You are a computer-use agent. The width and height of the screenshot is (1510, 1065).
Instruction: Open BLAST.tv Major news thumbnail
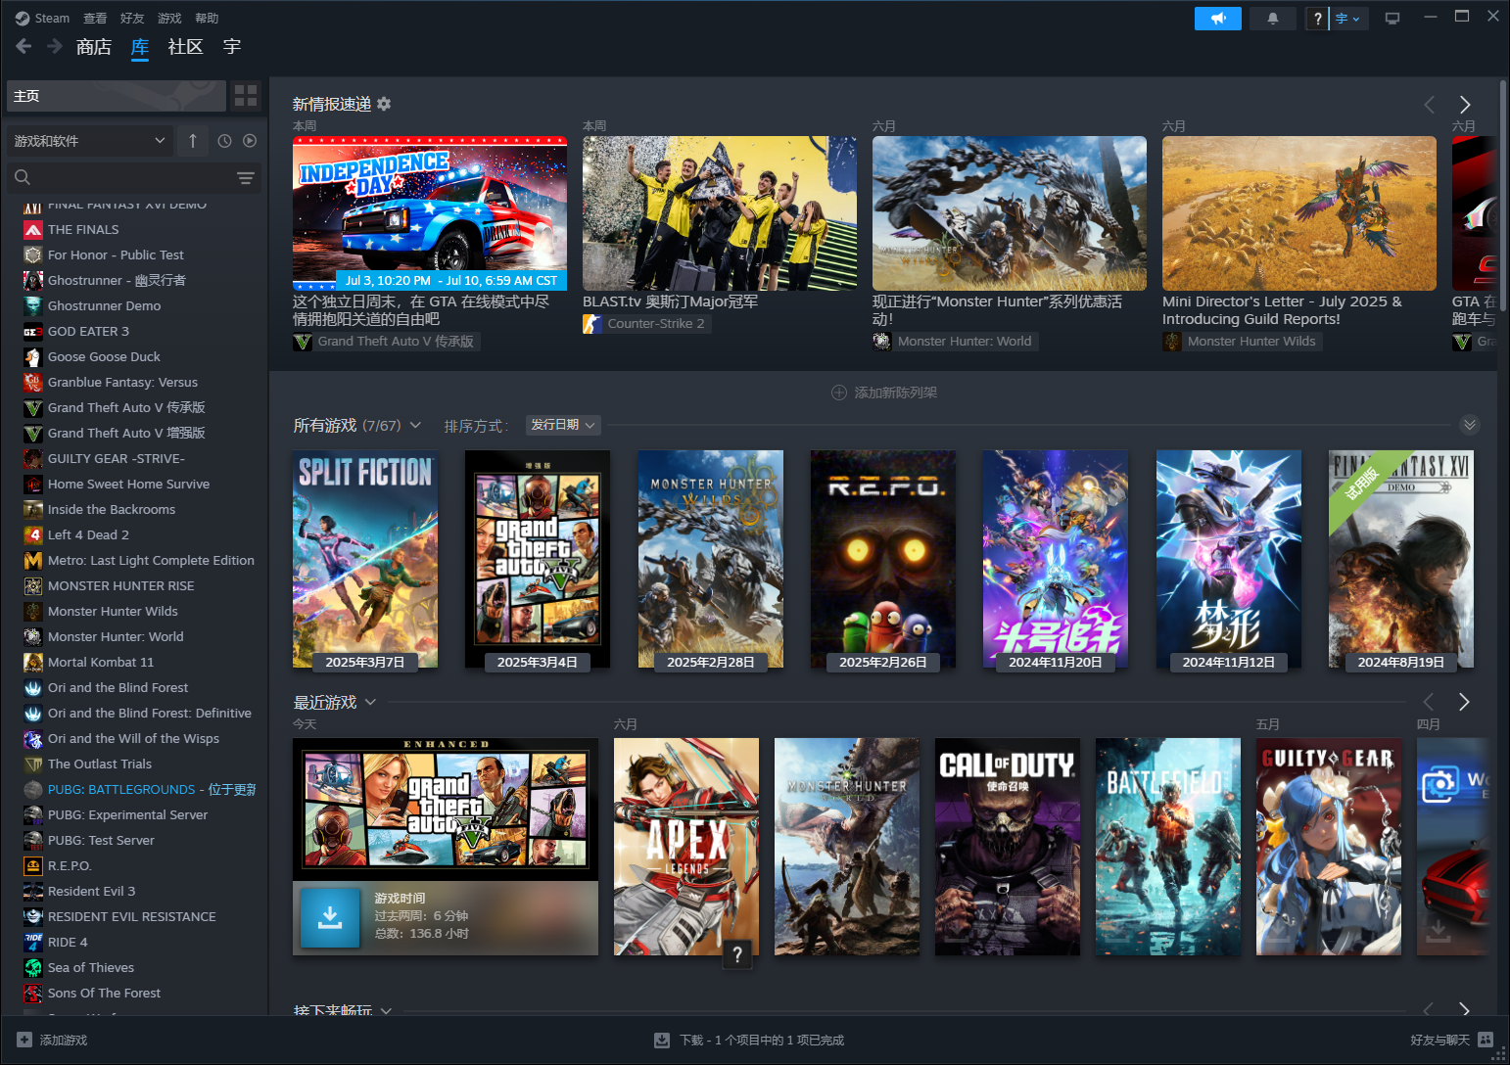pyautogui.click(x=720, y=213)
